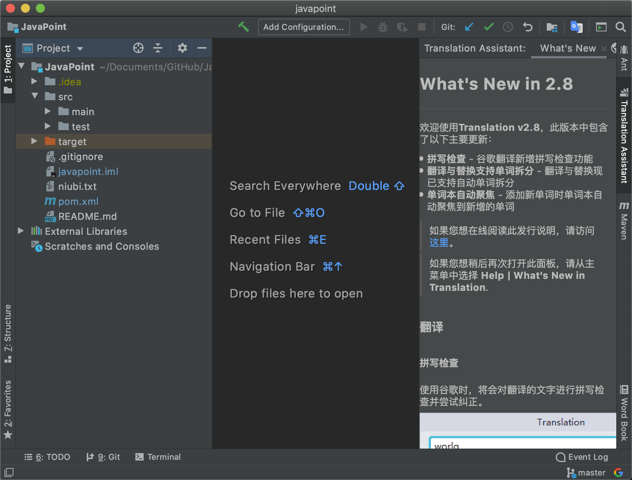Switch to What's New tab
This screenshot has height=480, width=632.
tap(568, 48)
